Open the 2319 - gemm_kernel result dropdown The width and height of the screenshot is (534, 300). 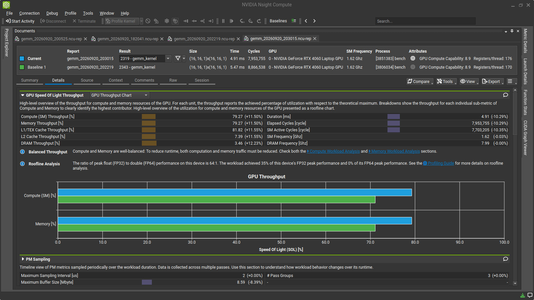point(168,58)
